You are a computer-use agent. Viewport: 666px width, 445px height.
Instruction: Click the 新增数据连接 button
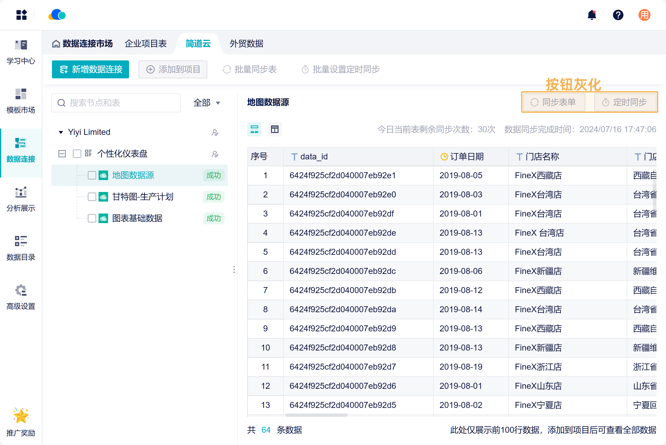coord(90,69)
